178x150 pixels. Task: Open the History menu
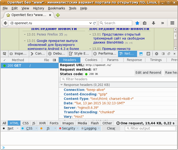click(38, 8)
